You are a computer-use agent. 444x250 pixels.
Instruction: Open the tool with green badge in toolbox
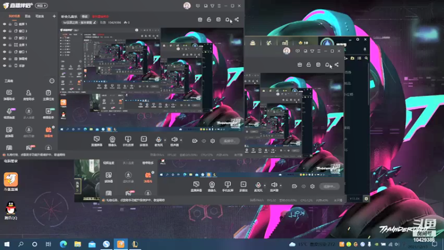click(48, 113)
